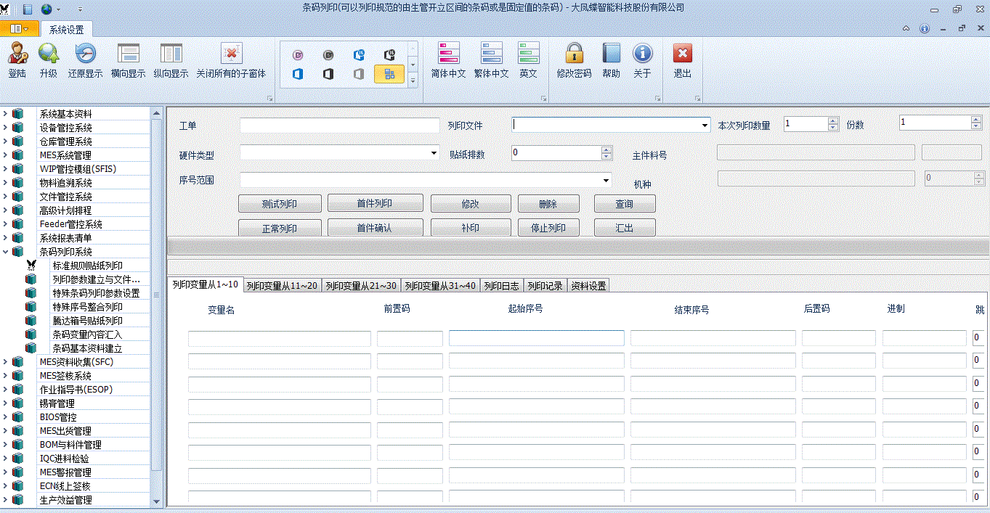Switch language with 繁体中文 icon

click(x=492, y=54)
